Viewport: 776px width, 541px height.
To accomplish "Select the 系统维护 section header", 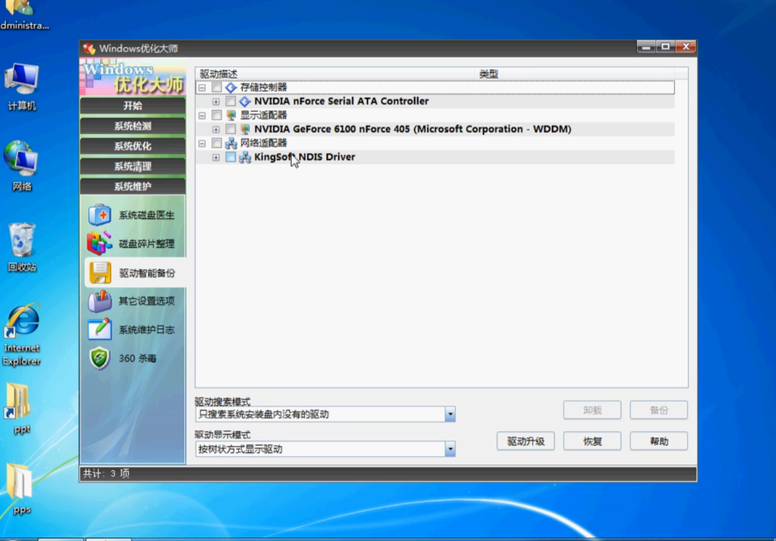I will (x=133, y=186).
